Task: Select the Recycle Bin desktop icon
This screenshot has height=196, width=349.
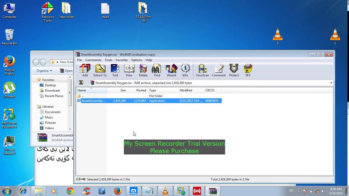Action: click(10, 37)
